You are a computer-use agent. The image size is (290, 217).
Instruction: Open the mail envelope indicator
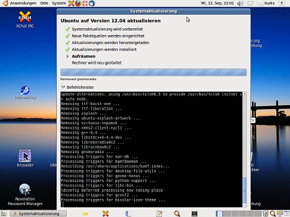tap(250, 3)
